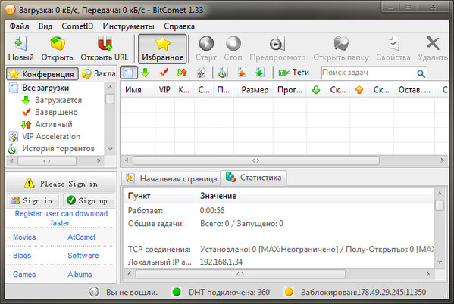Image resolution: width=454 pixels, height=304 pixels.
Task: Sort by the Прог... column header
Action: click(x=290, y=90)
